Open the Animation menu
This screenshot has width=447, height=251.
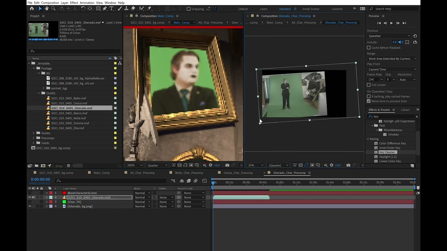tap(87, 3)
